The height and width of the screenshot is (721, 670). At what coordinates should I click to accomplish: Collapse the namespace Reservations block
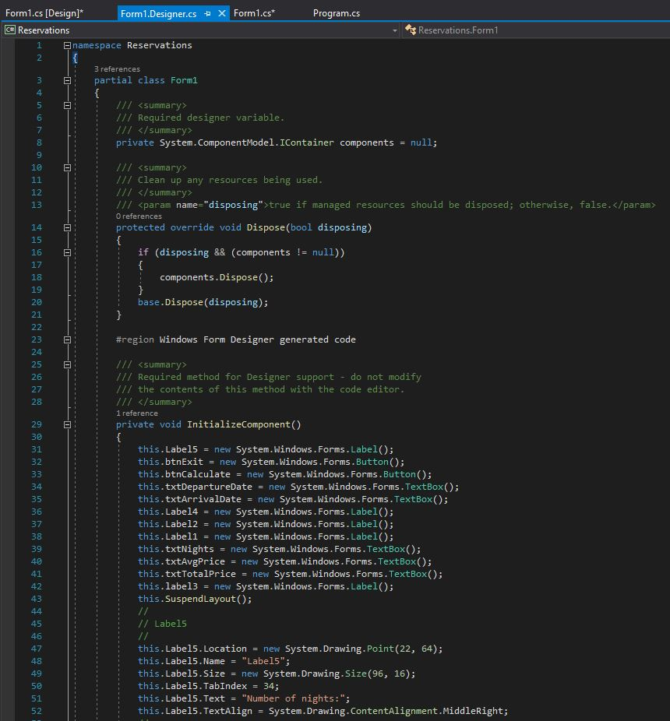[x=67, y=45]
